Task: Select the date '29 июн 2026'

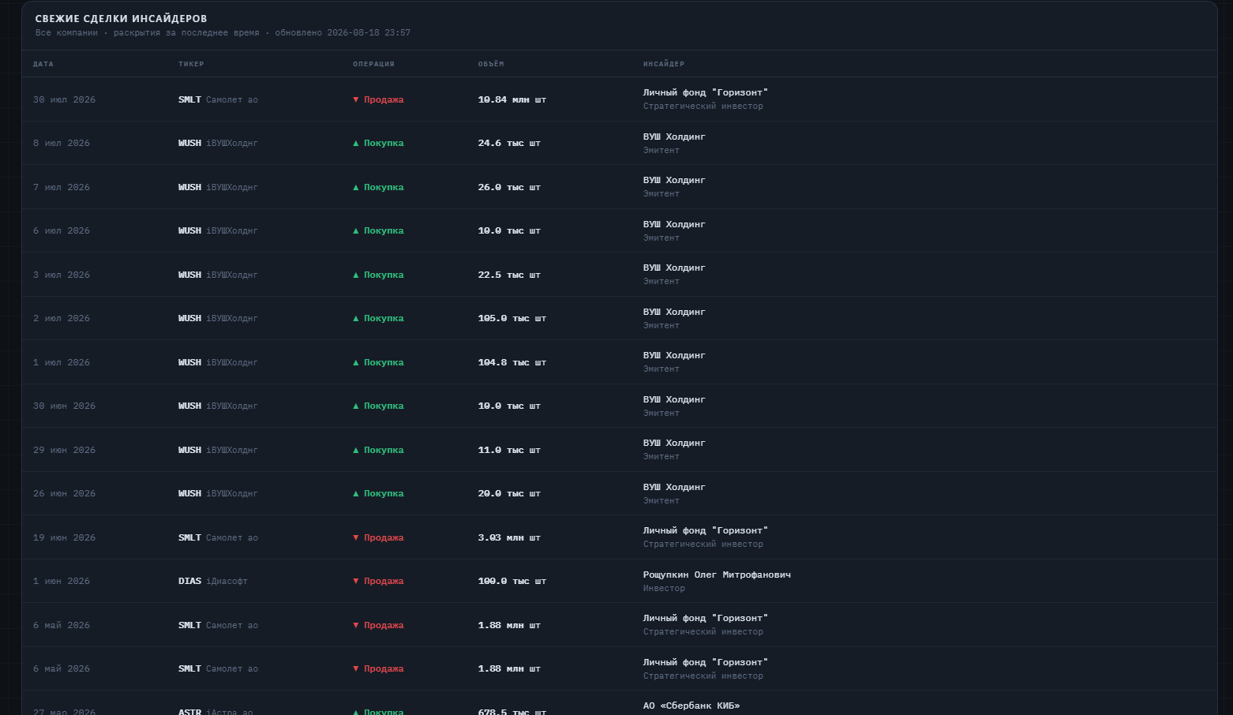Action: [x=64, y=450]
